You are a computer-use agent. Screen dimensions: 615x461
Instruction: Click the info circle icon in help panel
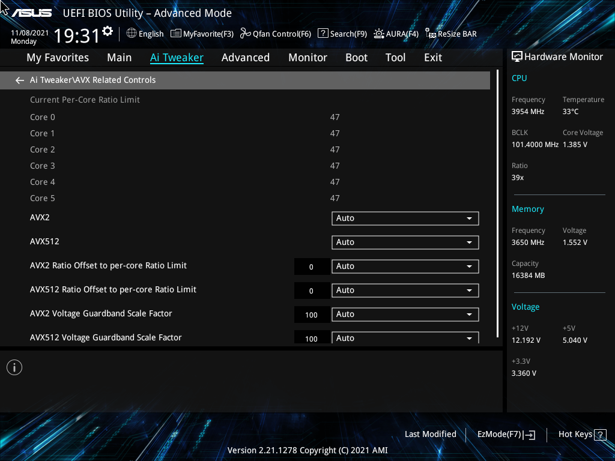(x=14, y=368)
